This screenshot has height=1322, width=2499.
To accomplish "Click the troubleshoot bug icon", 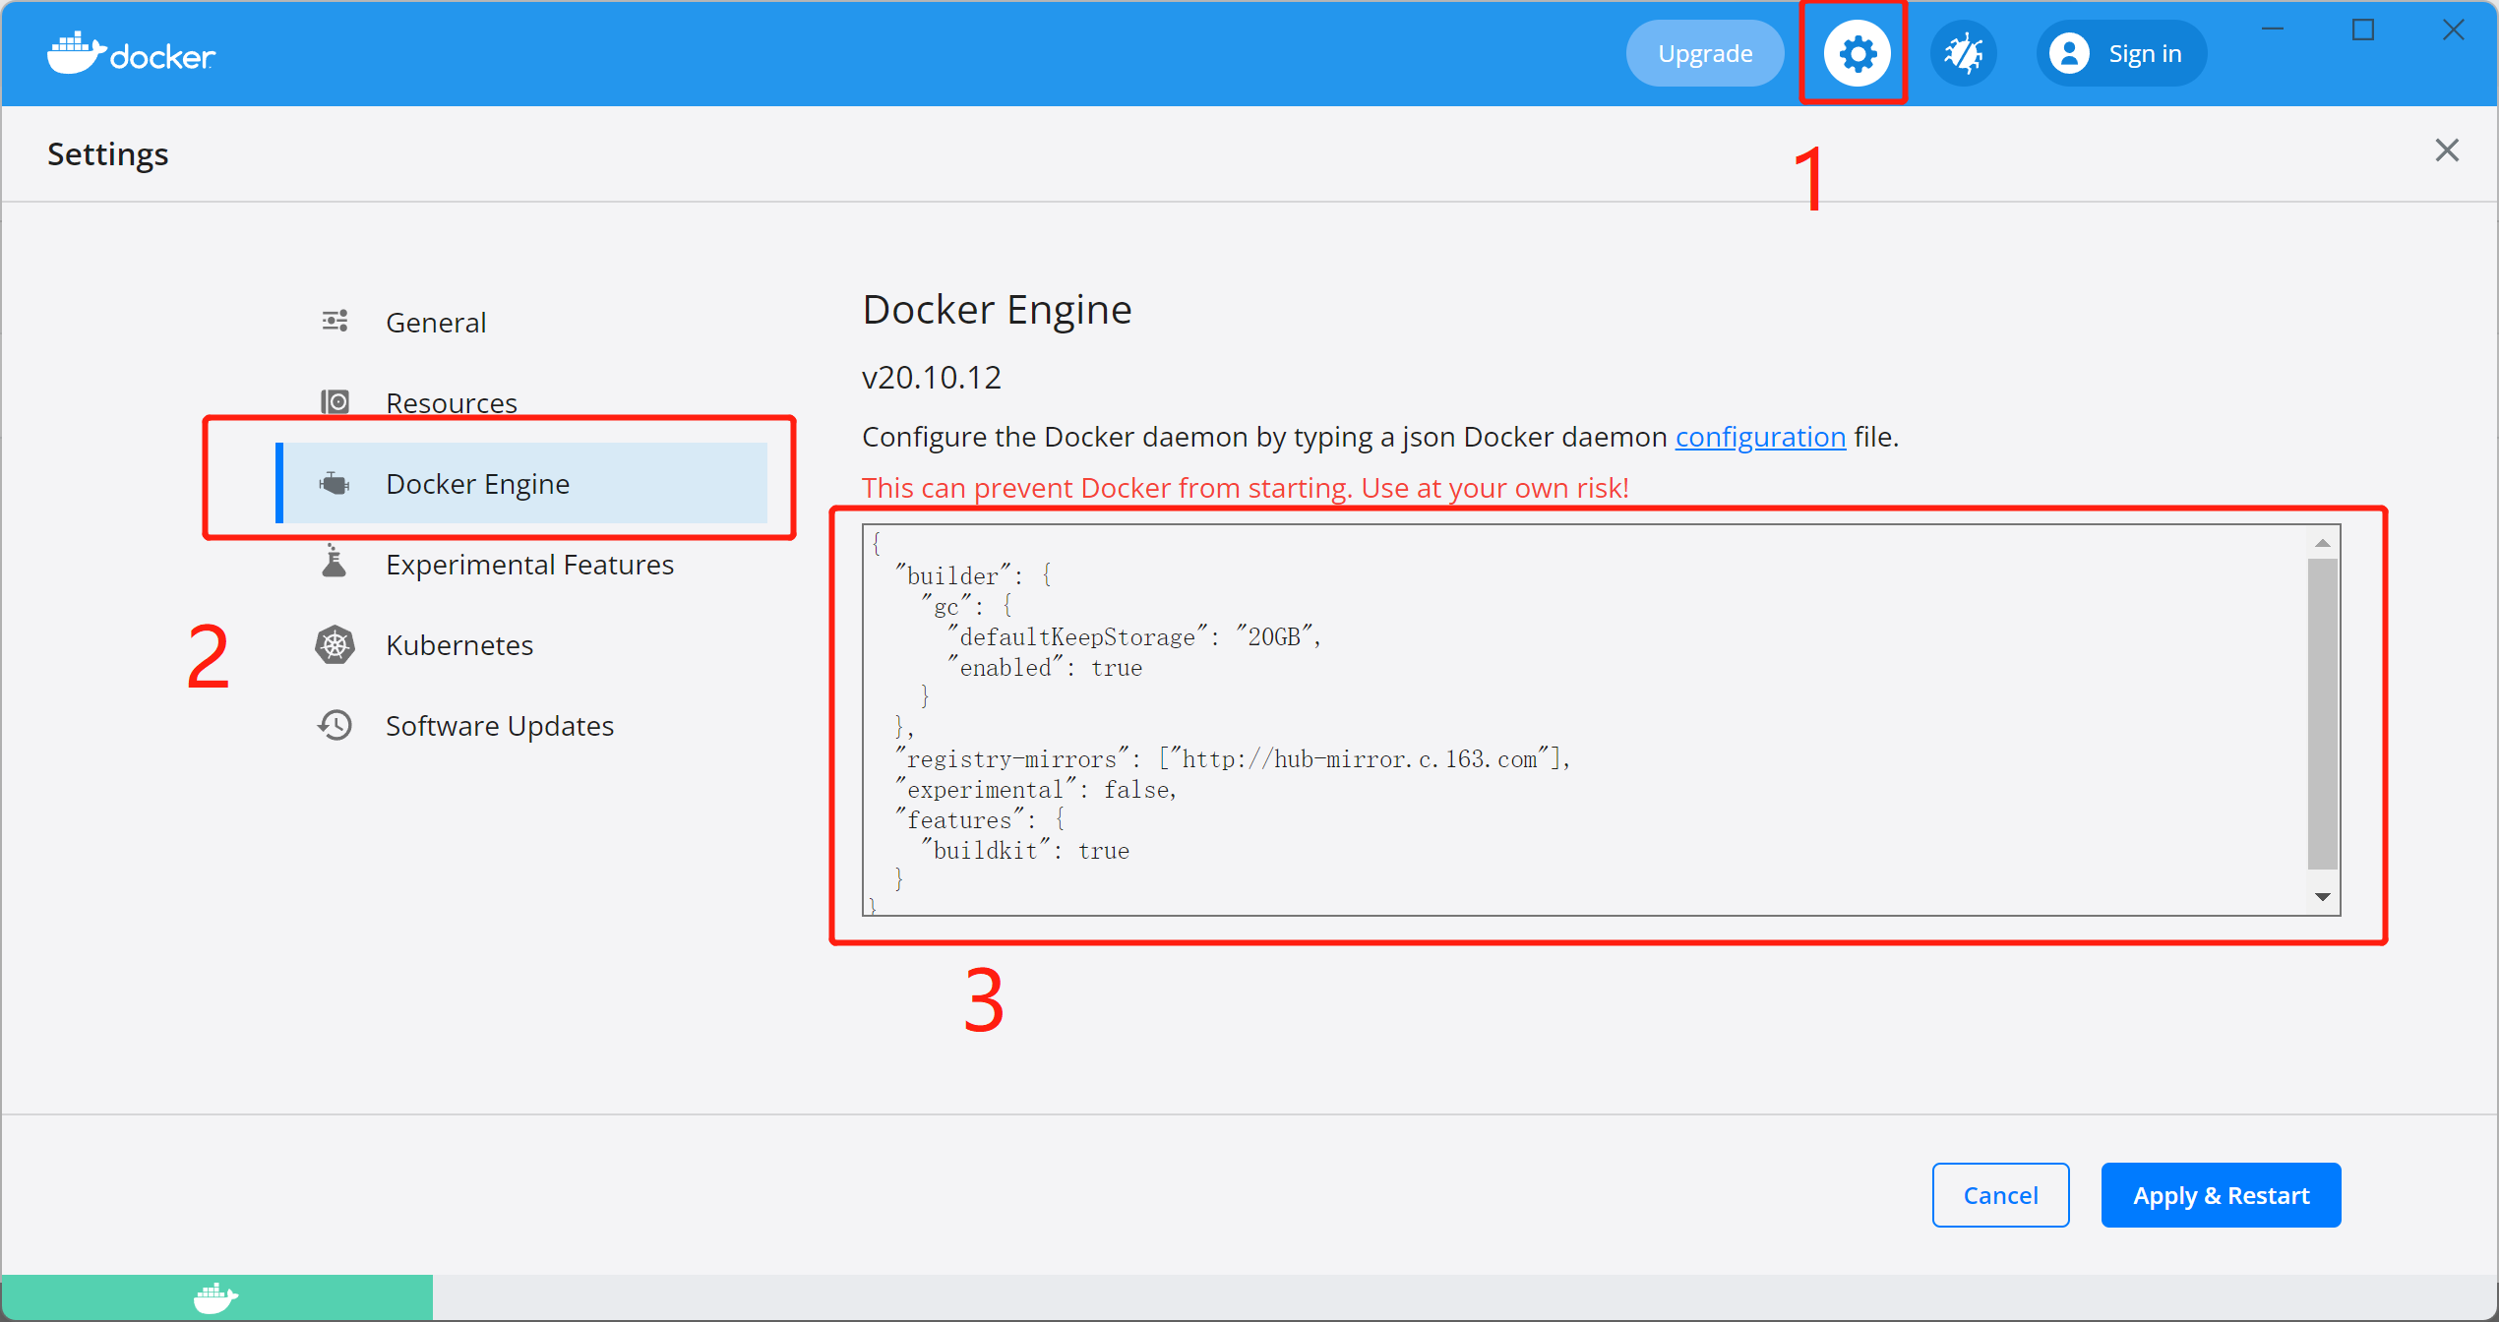I will [1963, 54].
